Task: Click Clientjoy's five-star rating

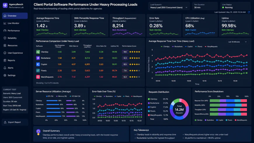Action: click(135, 52)
